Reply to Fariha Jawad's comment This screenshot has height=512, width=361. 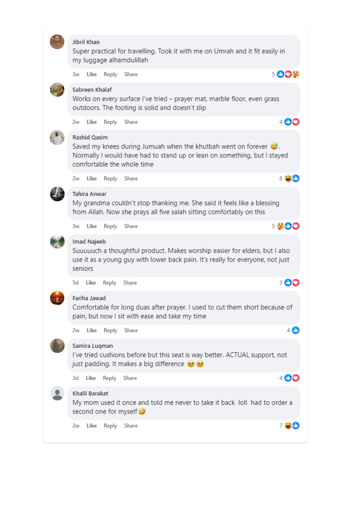pos(110,330)
